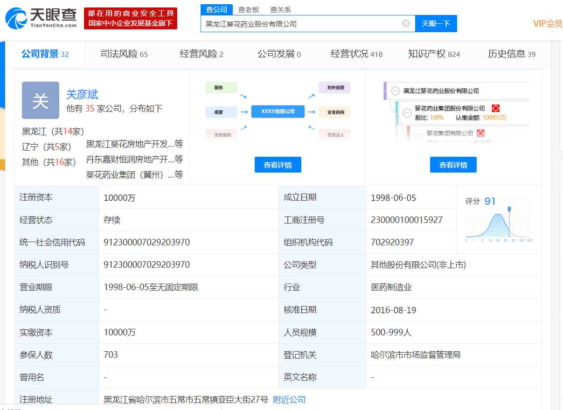The height and width of the screenshot is (410, 563).
Task: Click 查看详情 under relationship diagram
Action: [x=278, y=165]
